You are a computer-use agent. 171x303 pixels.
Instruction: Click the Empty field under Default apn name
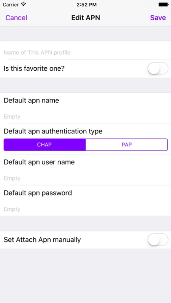point(85,116)
